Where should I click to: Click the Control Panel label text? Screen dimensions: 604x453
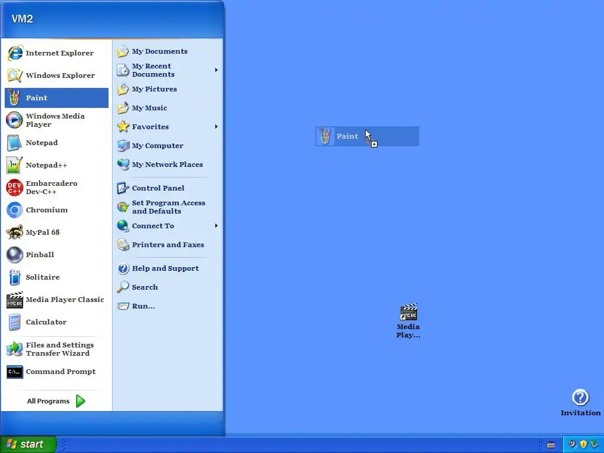[158, 188]
